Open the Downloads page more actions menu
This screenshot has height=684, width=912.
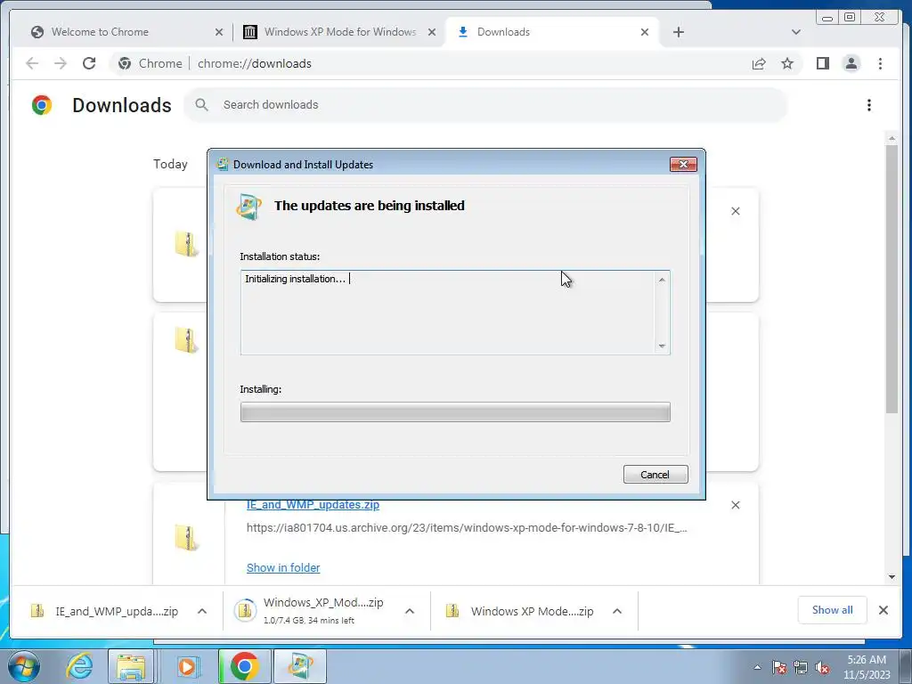click(x=869, y=105)
